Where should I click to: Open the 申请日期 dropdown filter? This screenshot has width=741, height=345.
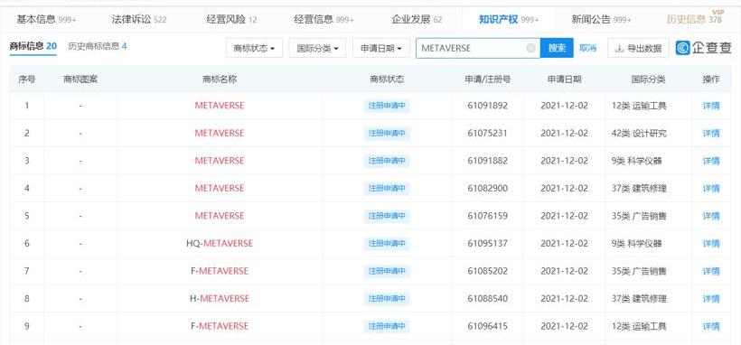pos(381,48)
